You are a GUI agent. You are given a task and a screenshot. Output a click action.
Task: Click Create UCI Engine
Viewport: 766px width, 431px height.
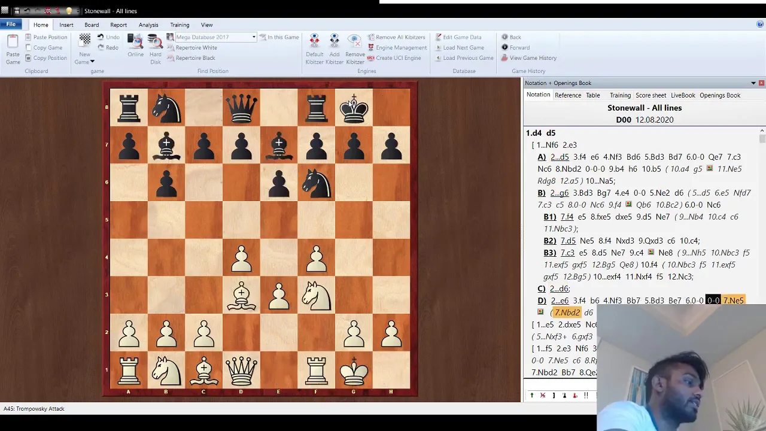point(394,58)
